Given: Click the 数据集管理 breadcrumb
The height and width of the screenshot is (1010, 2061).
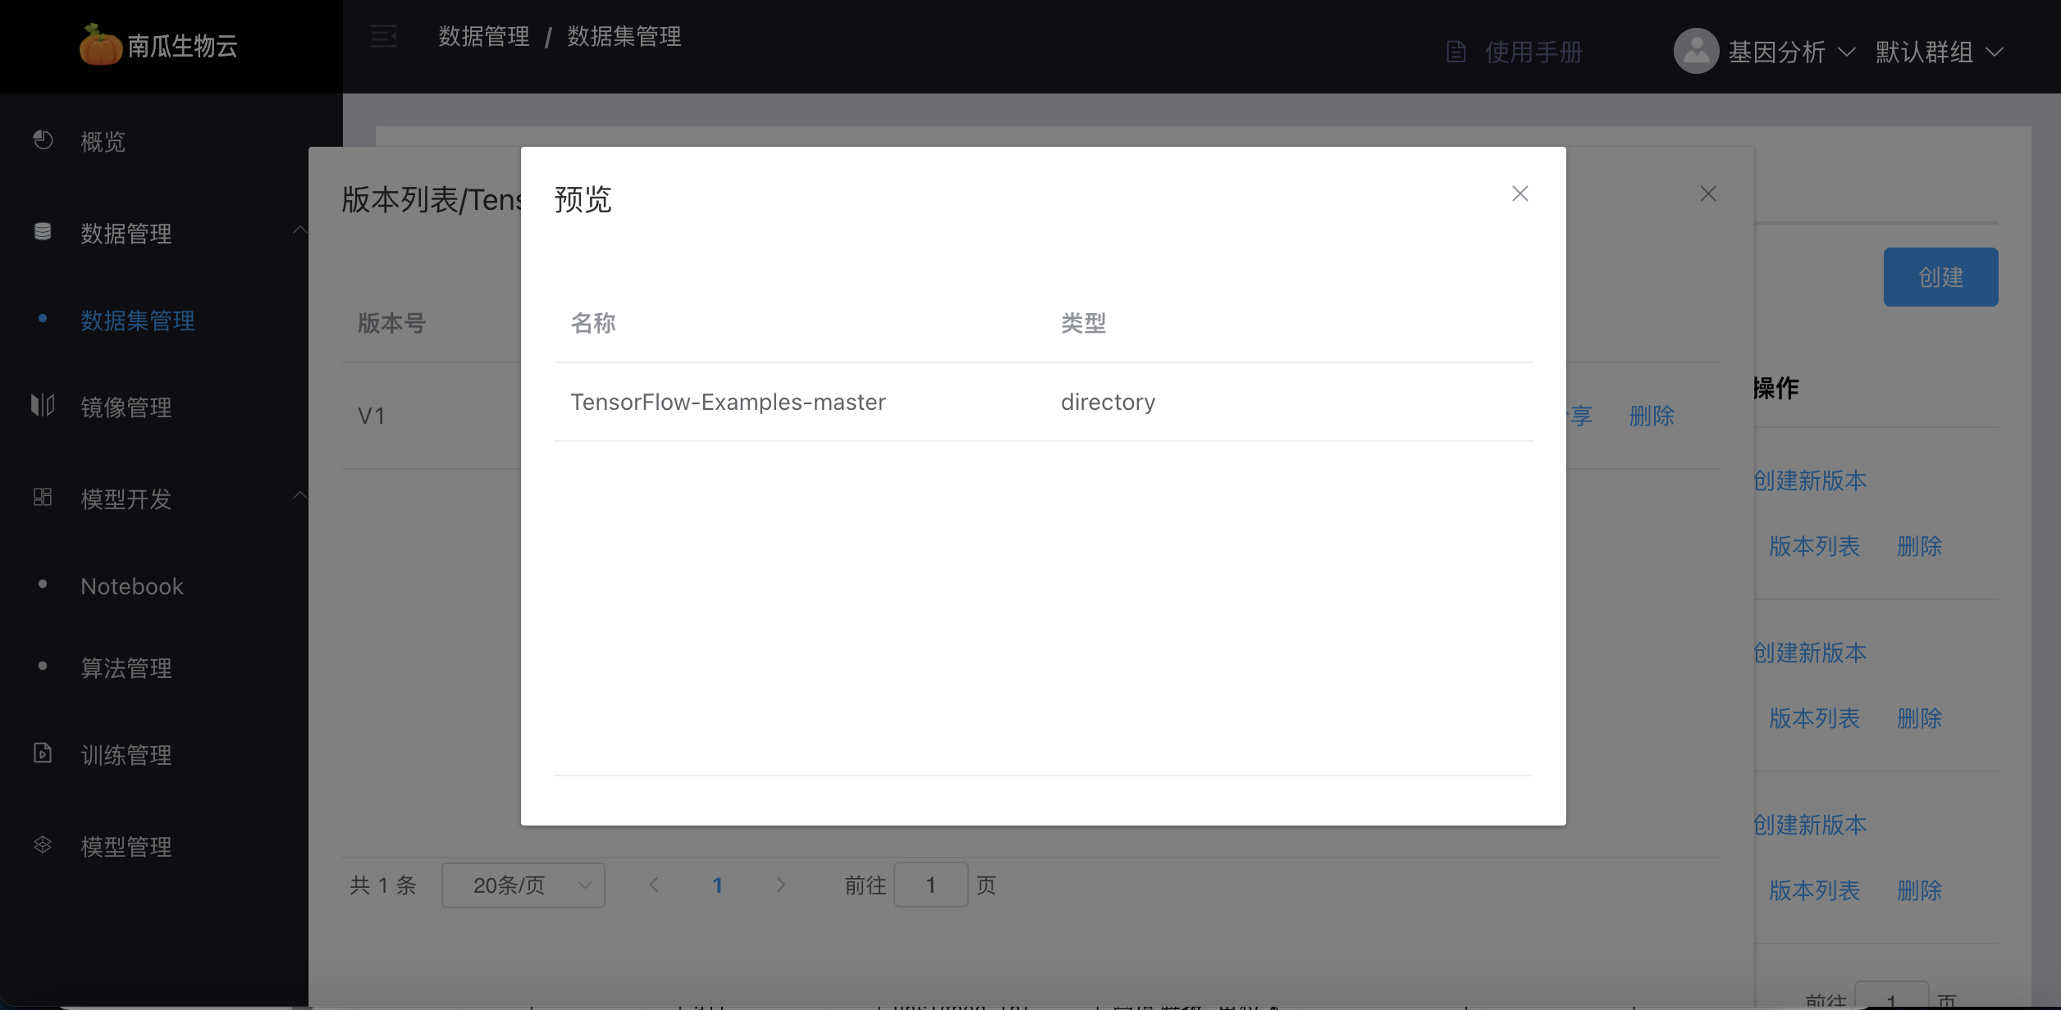Looking at the screenshot, I should (624, 36).
